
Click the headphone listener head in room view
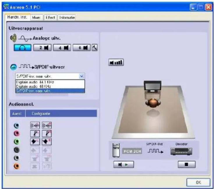coord(153,103)
